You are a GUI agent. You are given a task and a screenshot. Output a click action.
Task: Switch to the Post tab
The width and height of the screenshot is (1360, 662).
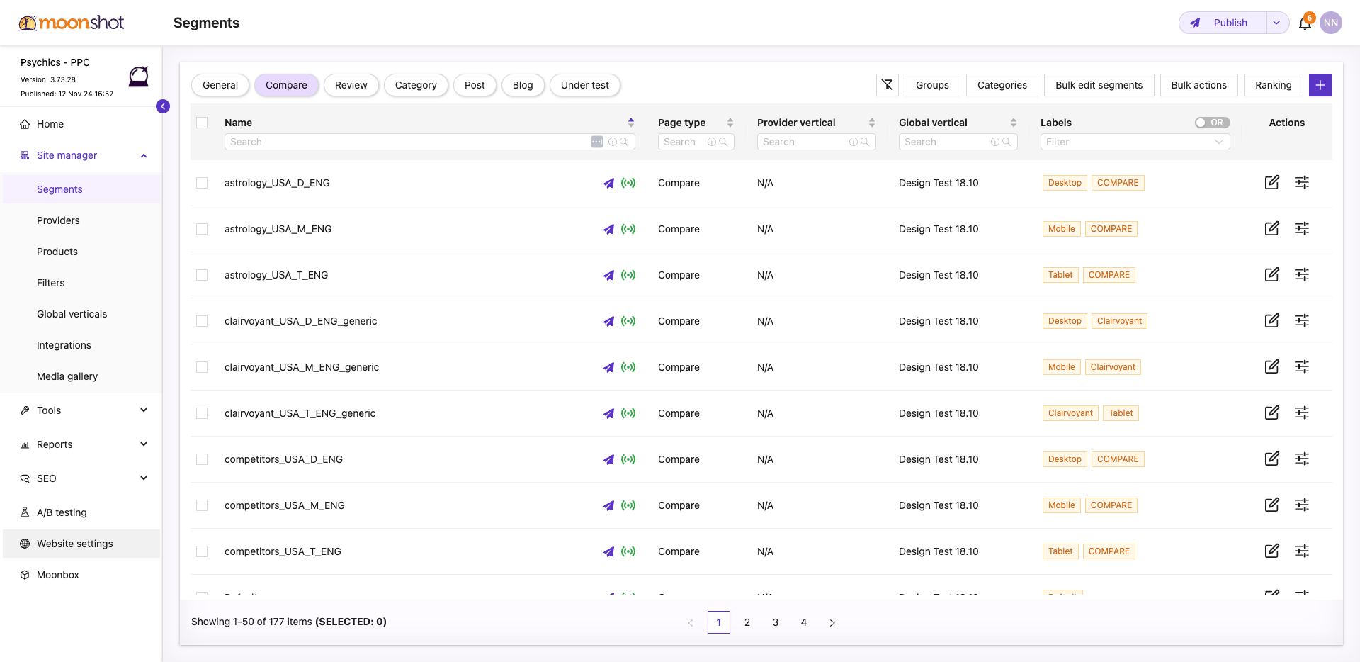click(x=475, y=85)
